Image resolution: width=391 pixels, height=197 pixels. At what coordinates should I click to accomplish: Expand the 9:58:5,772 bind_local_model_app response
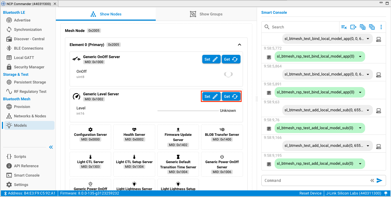tap(360, 56)
